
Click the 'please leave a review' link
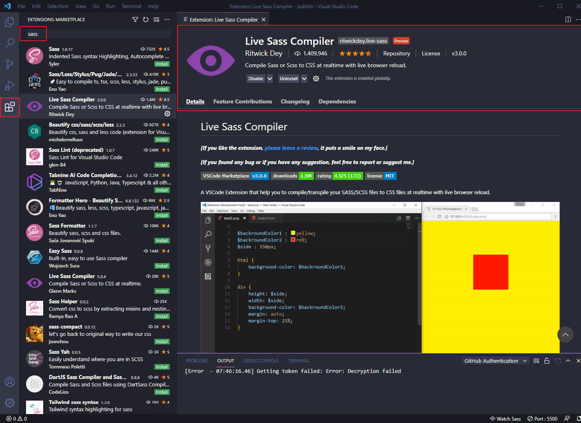point(291,148)
